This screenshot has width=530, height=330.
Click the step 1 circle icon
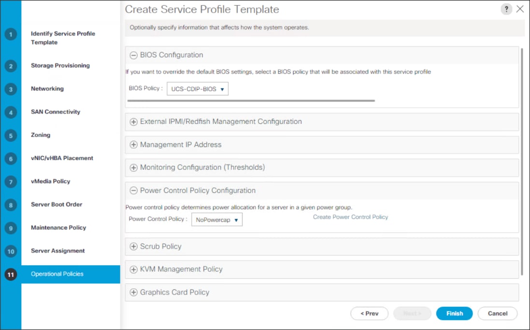11,35
